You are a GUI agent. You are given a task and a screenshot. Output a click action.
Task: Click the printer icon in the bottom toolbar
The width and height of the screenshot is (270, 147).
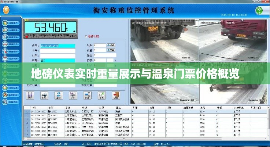[44, 95]
